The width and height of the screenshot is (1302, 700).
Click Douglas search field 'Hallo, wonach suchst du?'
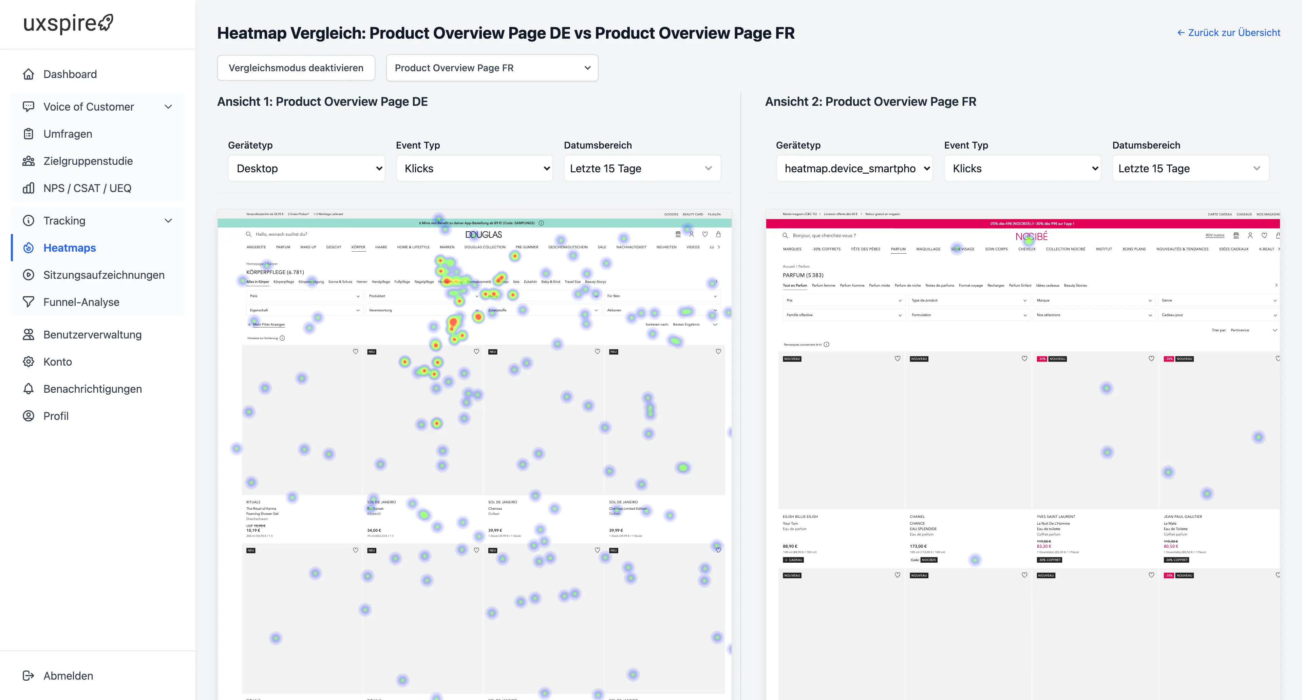282,234
